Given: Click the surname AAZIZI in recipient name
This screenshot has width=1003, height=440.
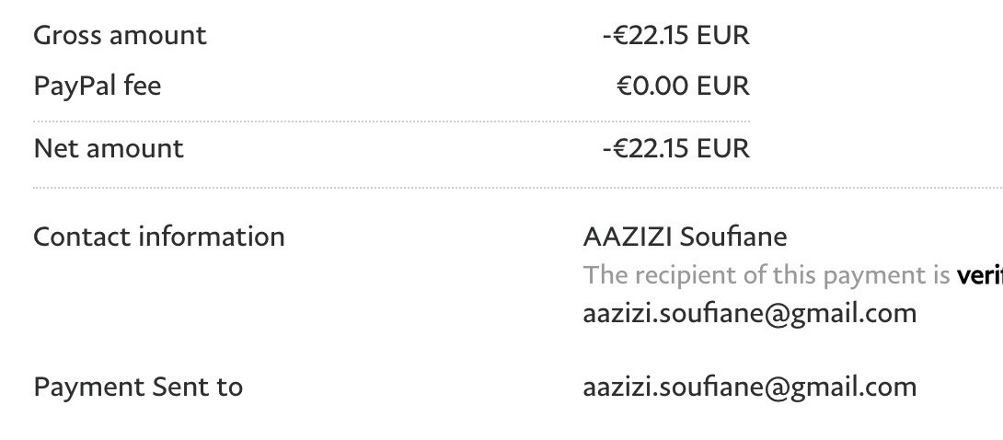Looking at the screenshot, I should [628, 237].
